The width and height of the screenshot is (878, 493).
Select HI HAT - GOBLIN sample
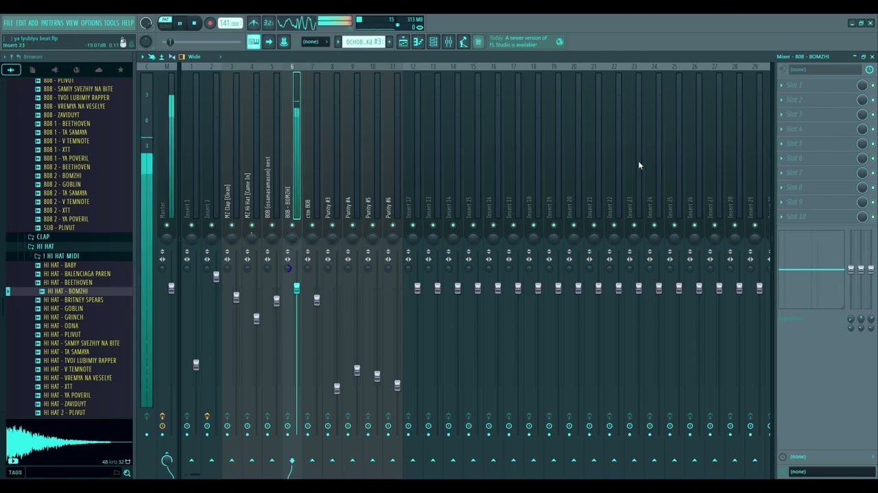pos(63,308)
